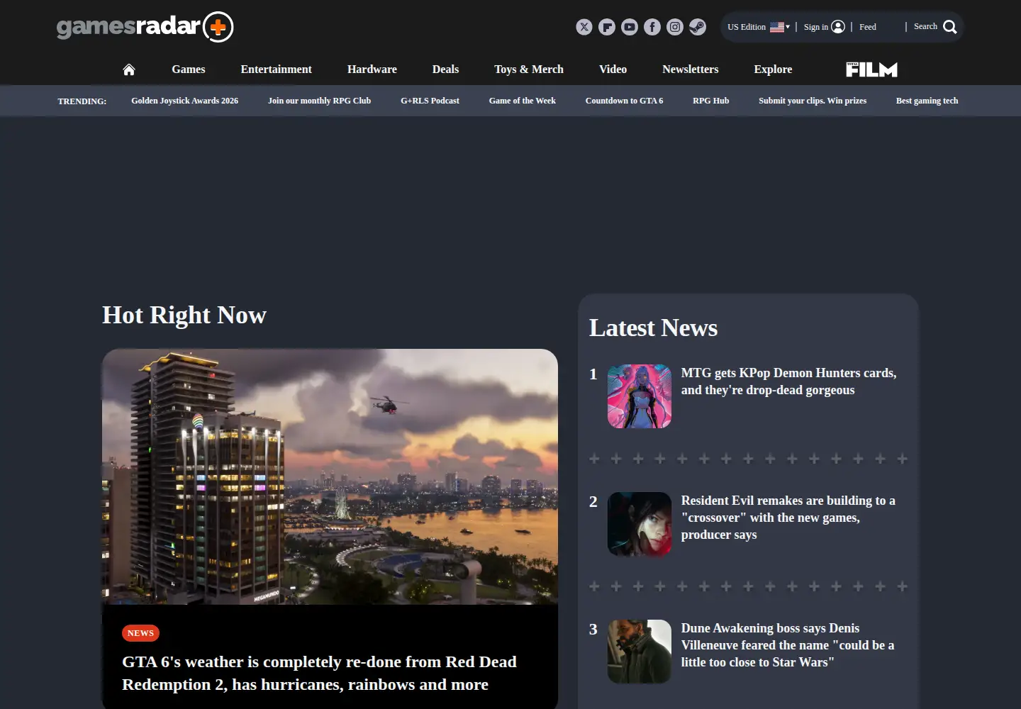Image resolution: width=1021 pixels, height=709 pixels.
Task: Click MTG KPop Demon Hunters thumbnail
Action: (640, 396)
